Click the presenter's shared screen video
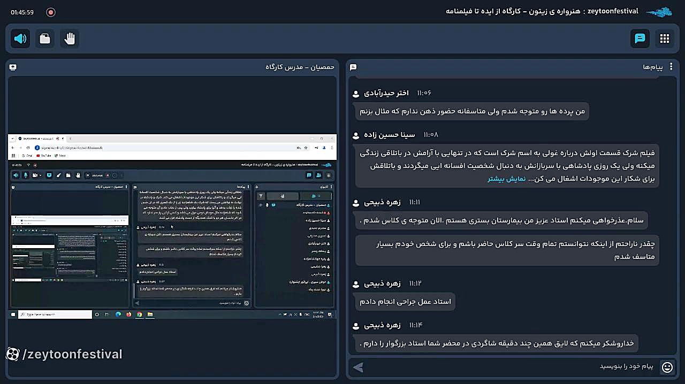685x384 pixels. [x=172, y=227]
